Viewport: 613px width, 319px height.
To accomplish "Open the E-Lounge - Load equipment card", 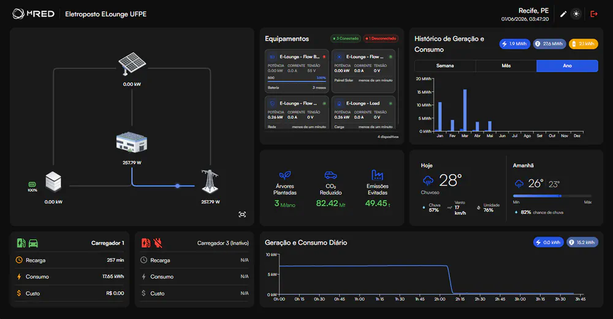I will (x=364, y=113).
